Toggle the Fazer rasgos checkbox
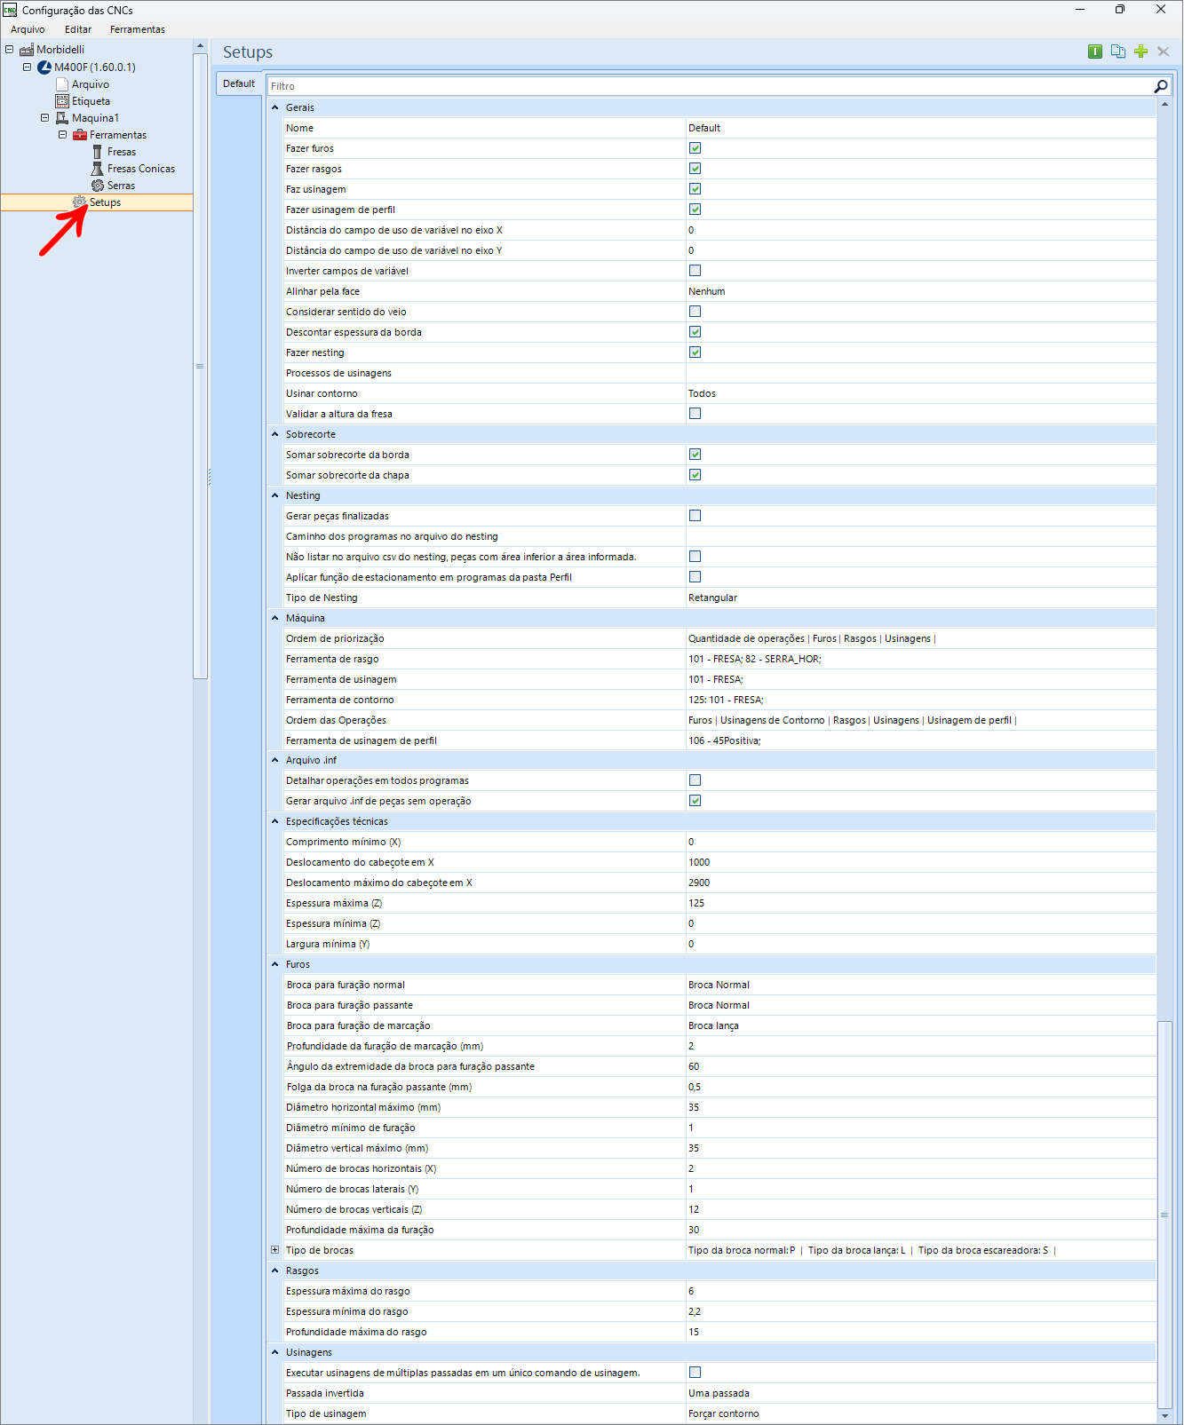This screenshot has height=1425, width=1184. click(x=695, y=169)
